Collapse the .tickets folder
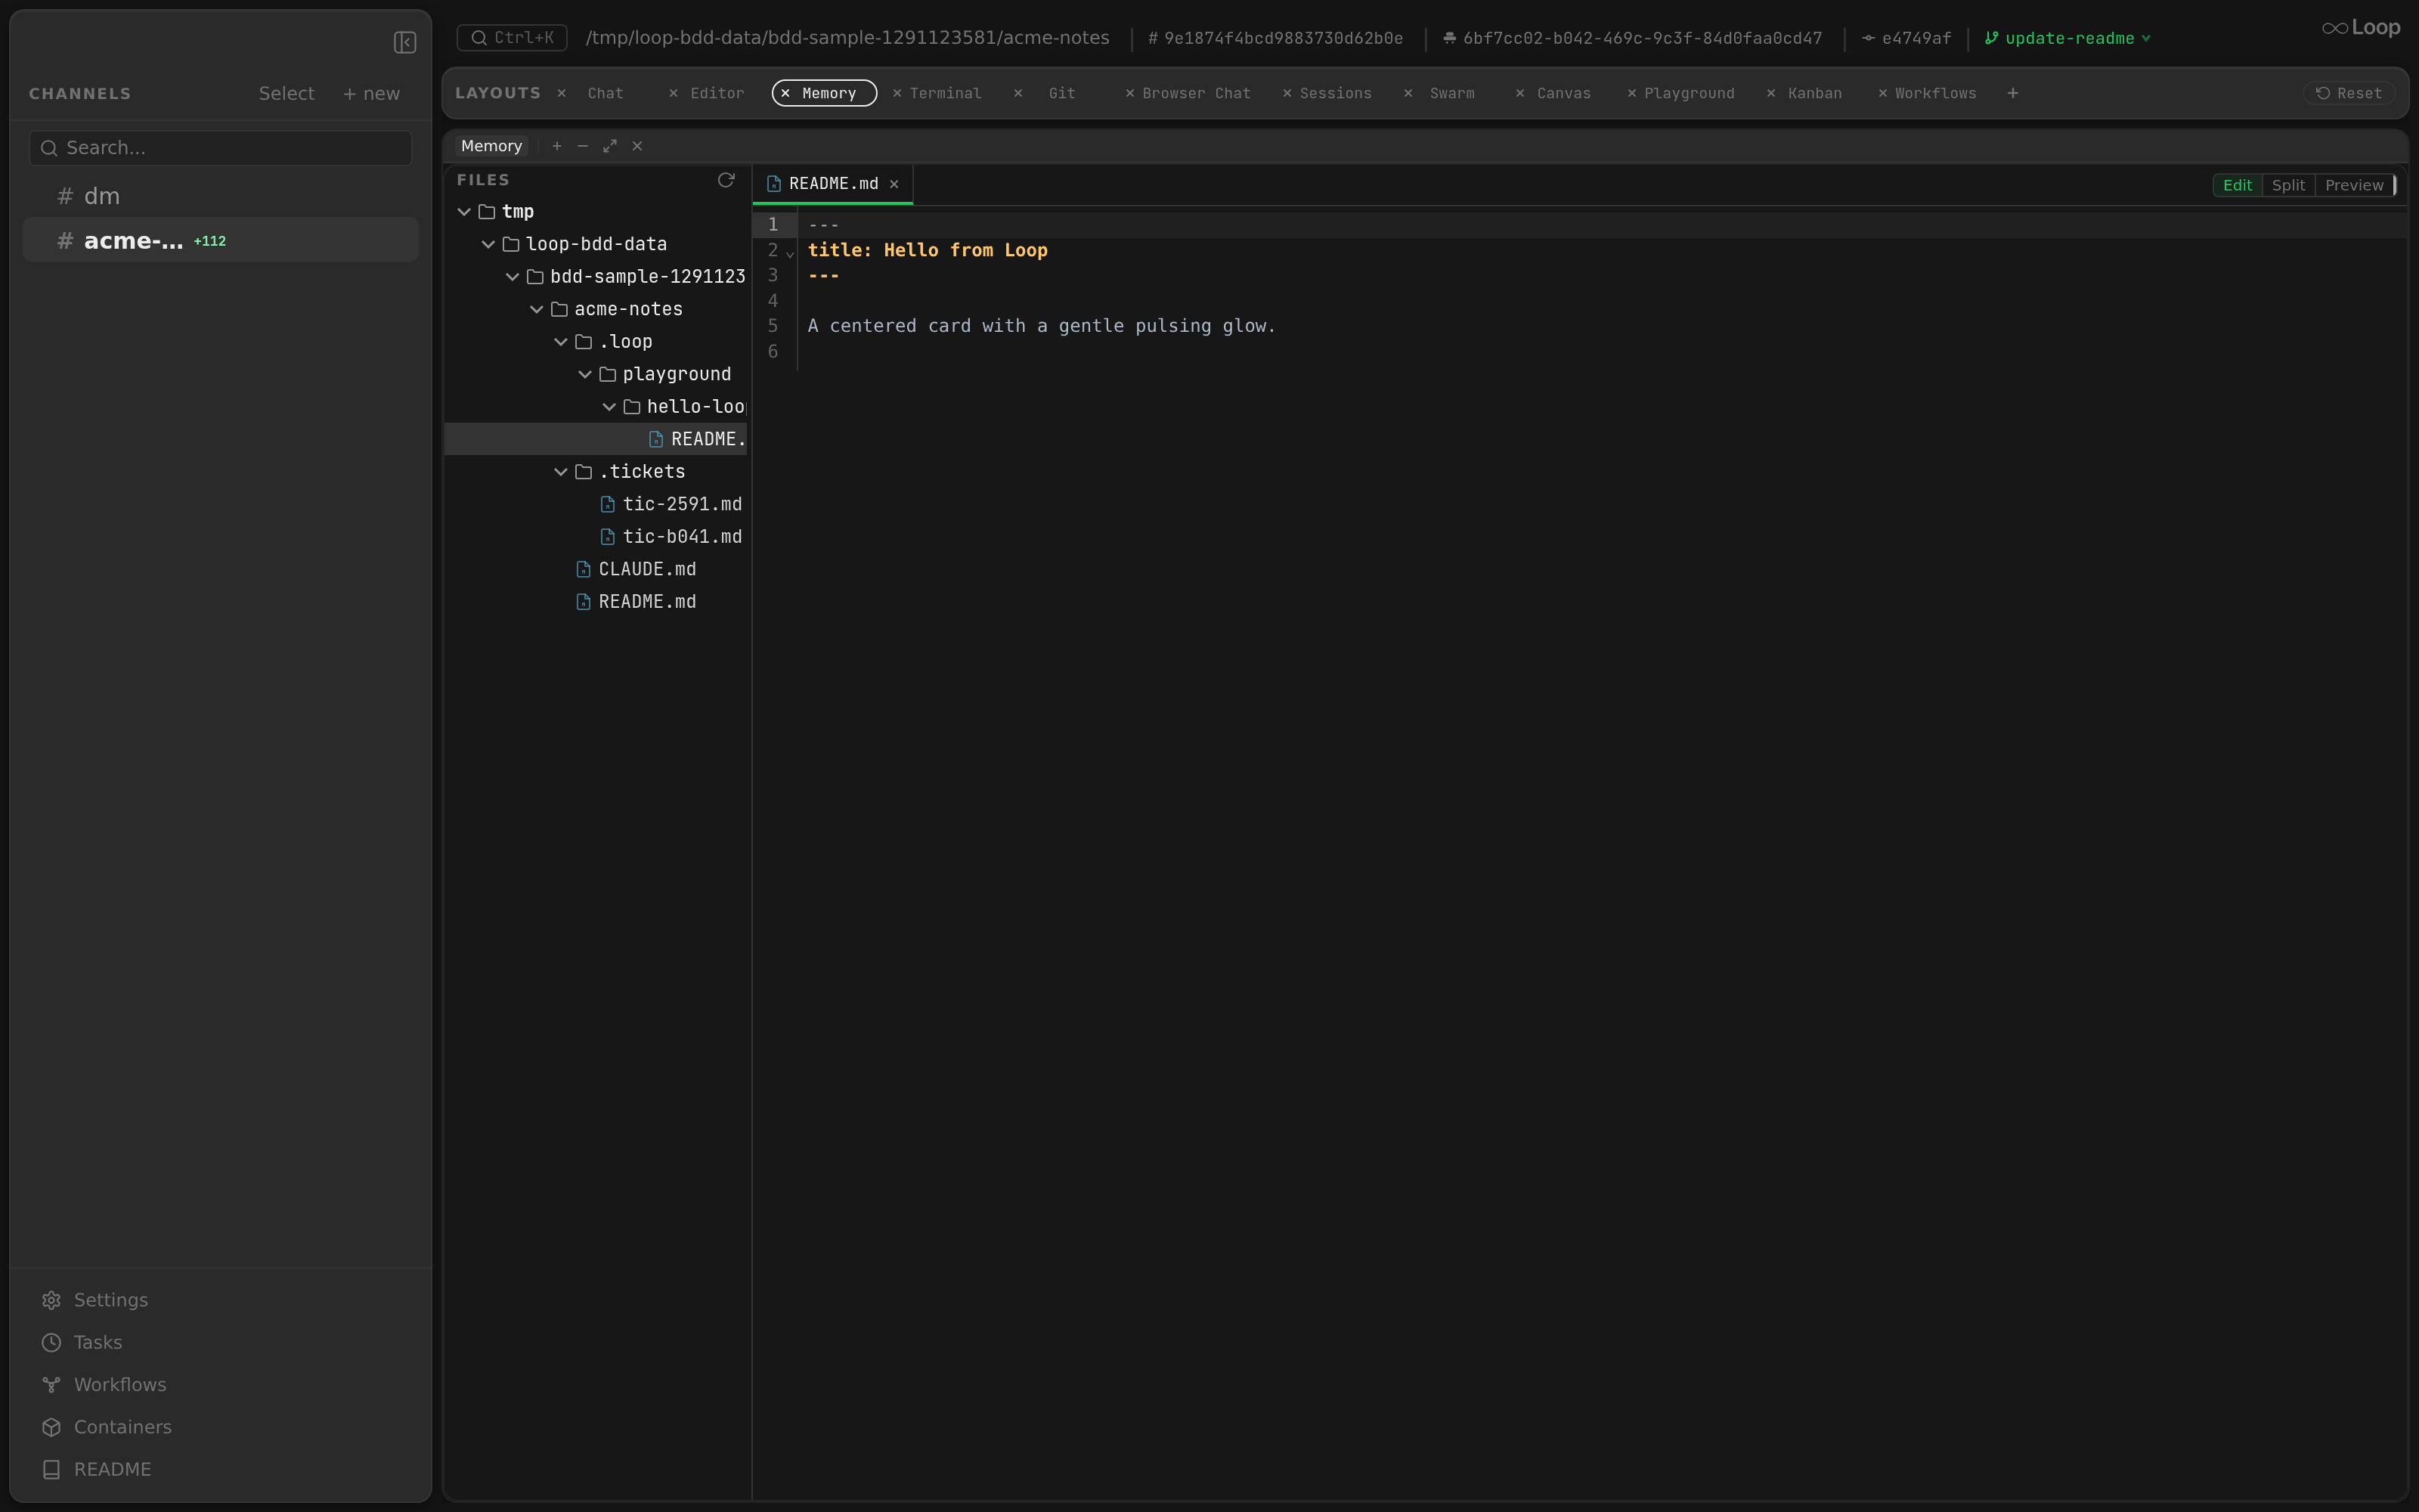Viewport: 2419px width, 1512px height. coord(561,472)
